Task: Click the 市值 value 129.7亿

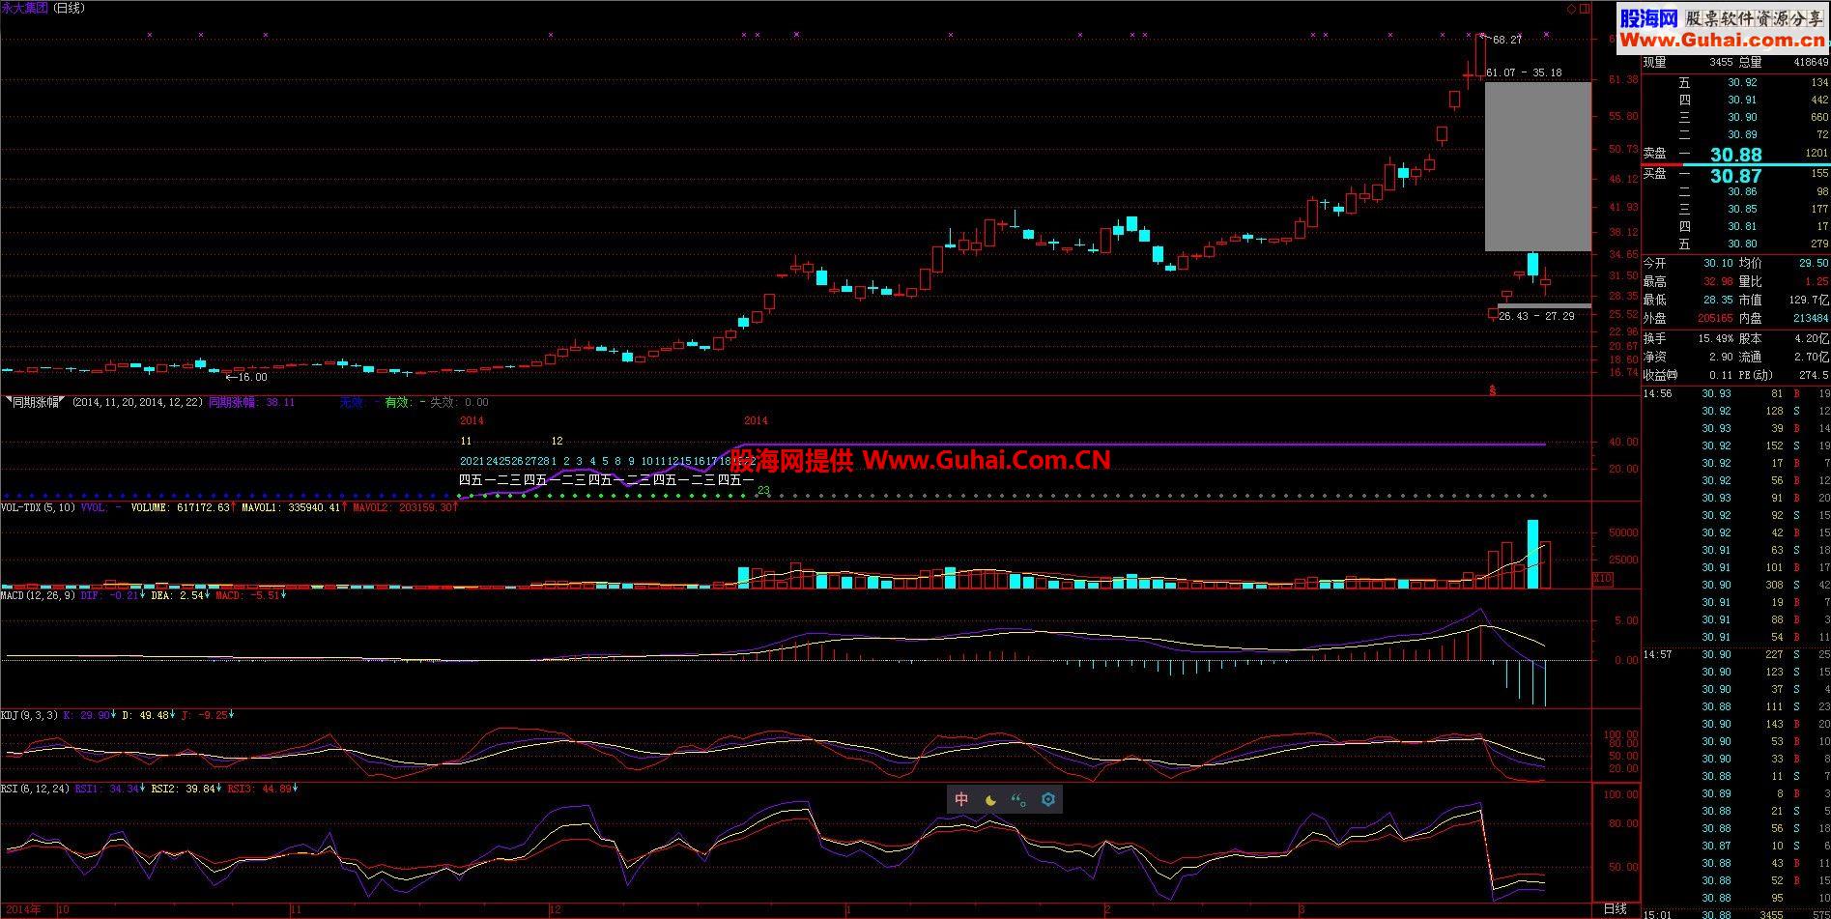Action: [1809, 300]
